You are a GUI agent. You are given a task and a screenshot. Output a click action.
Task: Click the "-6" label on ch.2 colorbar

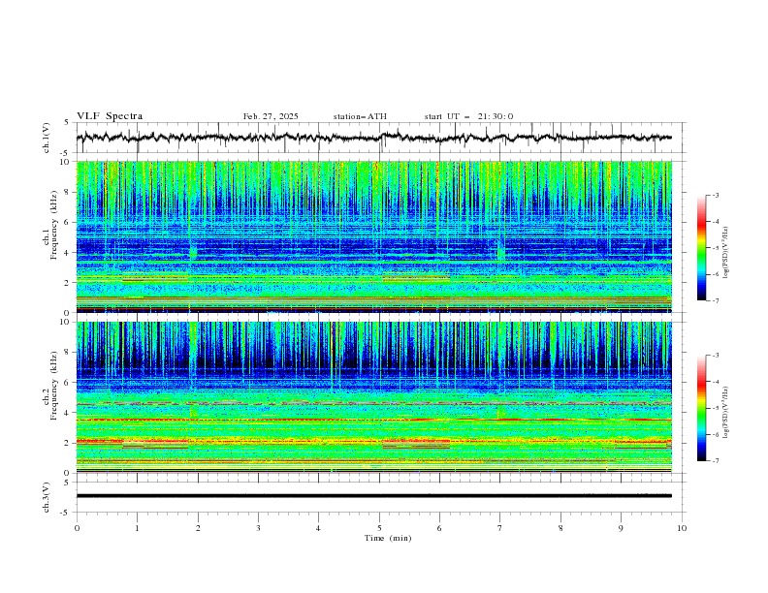pyautogui.click(x=716, y=434)
